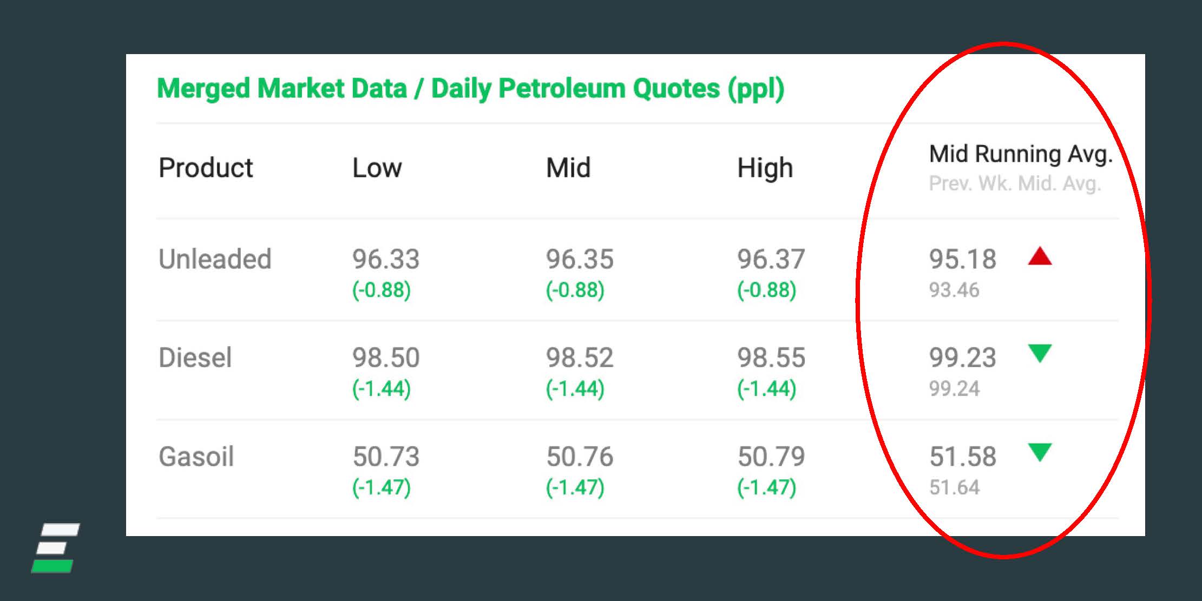Select the Merged Market Data title
The width and height of the screenshot is (1202, 601).
[x=470, y=89]
